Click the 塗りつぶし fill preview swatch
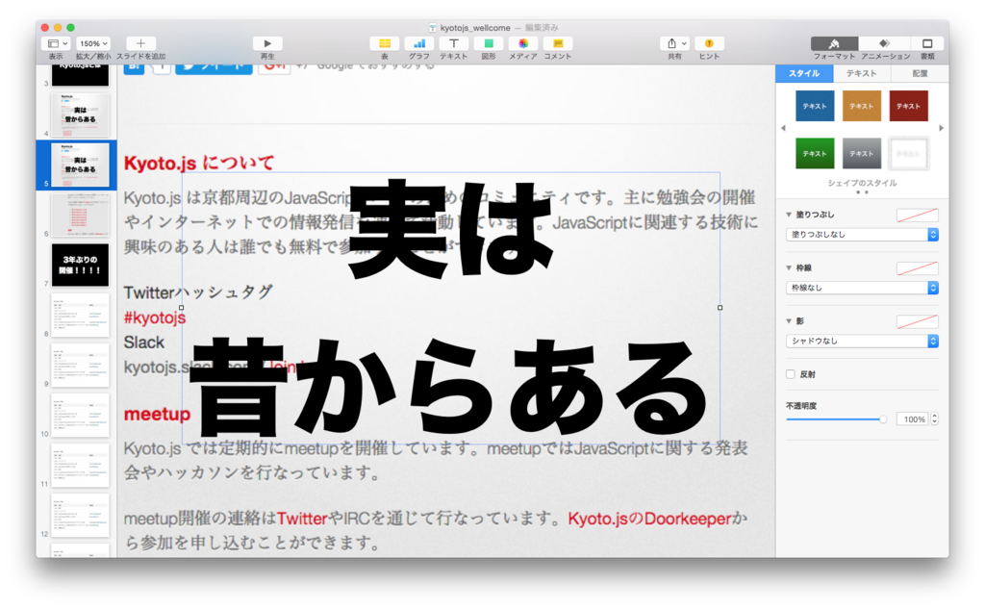 coord(917,215)
